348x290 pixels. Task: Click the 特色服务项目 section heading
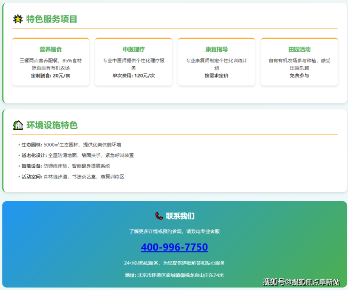pos(52,19)
